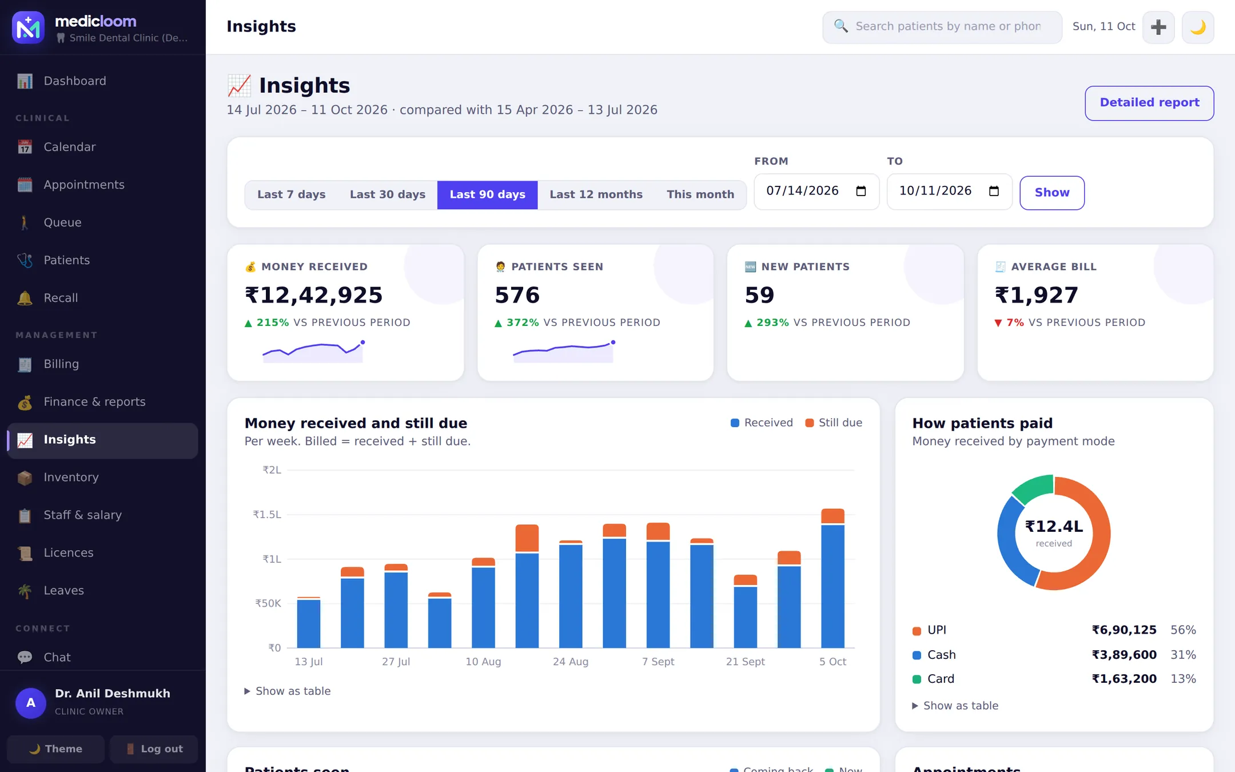Click the Appointments sidebar icon
This screenshot has height=772, width=1235.
[25, 185]
